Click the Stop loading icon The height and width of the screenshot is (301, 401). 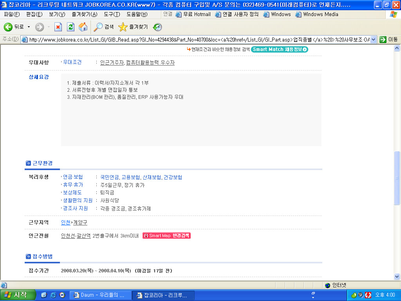tap(58, 27)
